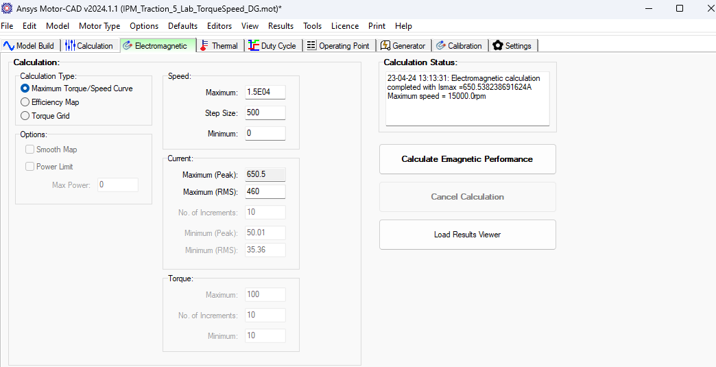
Task: Open the Model Build tab wave icon
Action: 9,46
